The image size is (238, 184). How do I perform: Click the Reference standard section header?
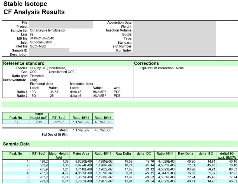click(24, 63)
